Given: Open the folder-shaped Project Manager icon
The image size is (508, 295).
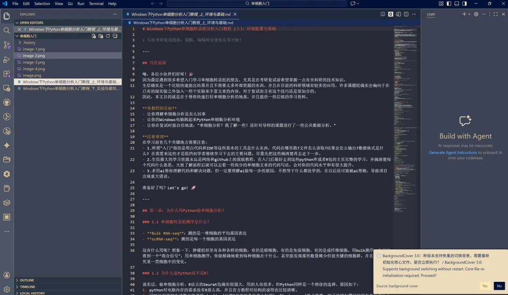Looking at the screenshot, I should coord(7,159).
